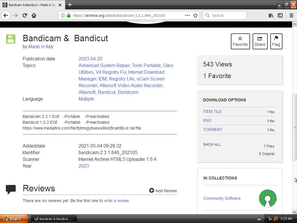Viewport: 297px width, 223px height.
Task: Open the Year 2023 link
Action: click(x=84, y=166)
